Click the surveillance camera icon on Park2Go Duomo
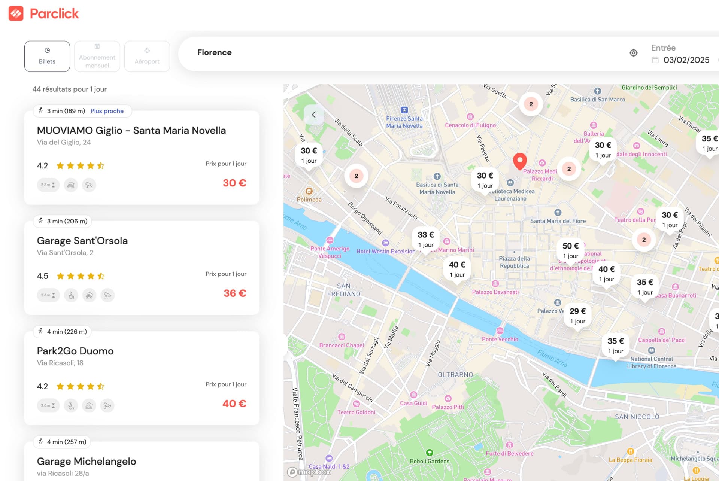 [107, 405]
